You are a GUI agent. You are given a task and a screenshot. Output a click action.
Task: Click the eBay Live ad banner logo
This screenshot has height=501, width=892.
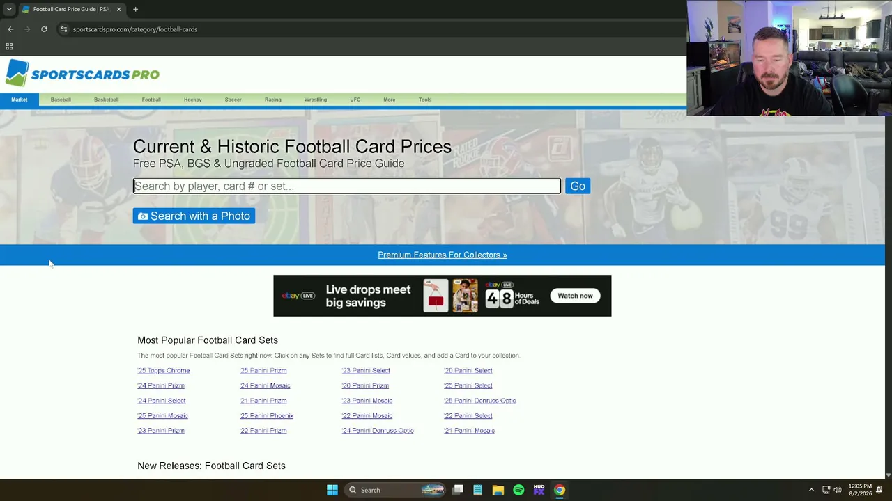pos(298,296)
